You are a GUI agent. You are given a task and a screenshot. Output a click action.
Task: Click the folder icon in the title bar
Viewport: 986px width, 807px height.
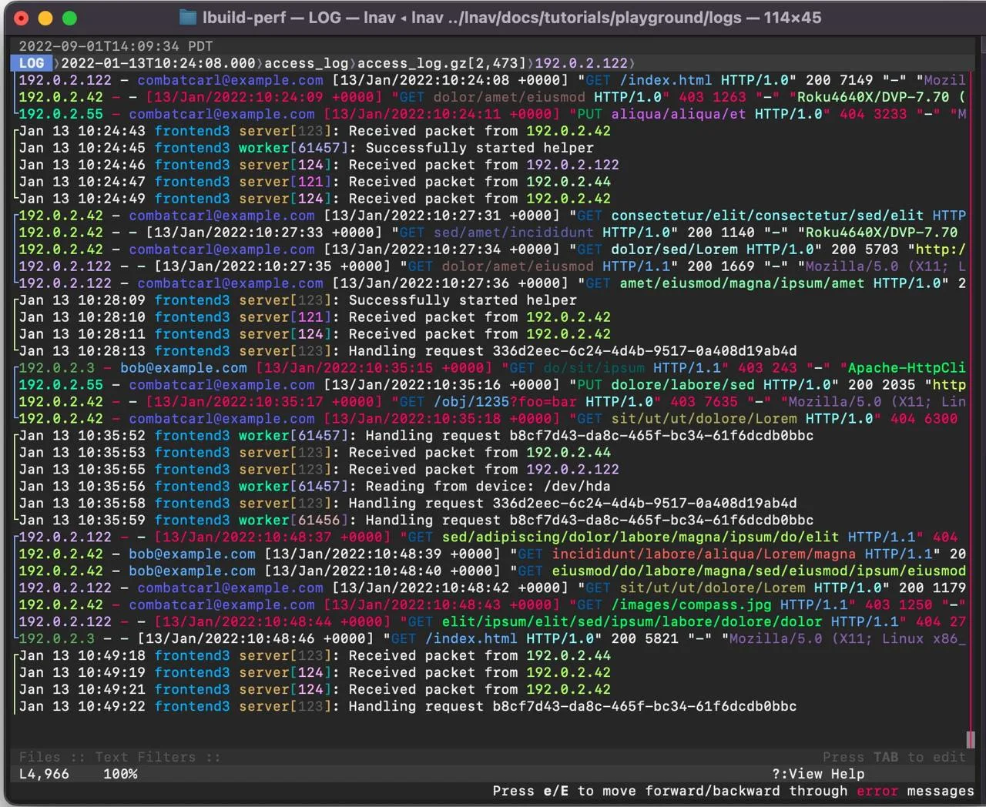click(188, 17)
